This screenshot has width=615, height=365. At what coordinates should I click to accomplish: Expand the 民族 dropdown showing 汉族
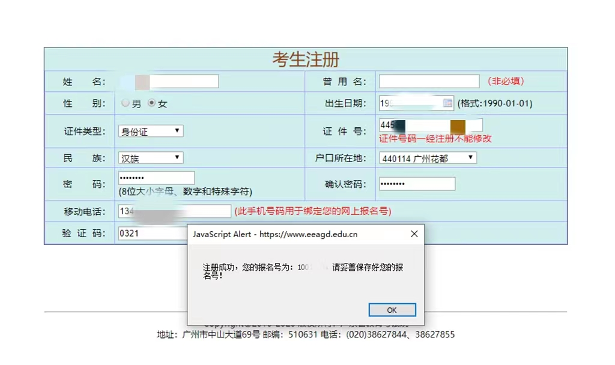151,158
